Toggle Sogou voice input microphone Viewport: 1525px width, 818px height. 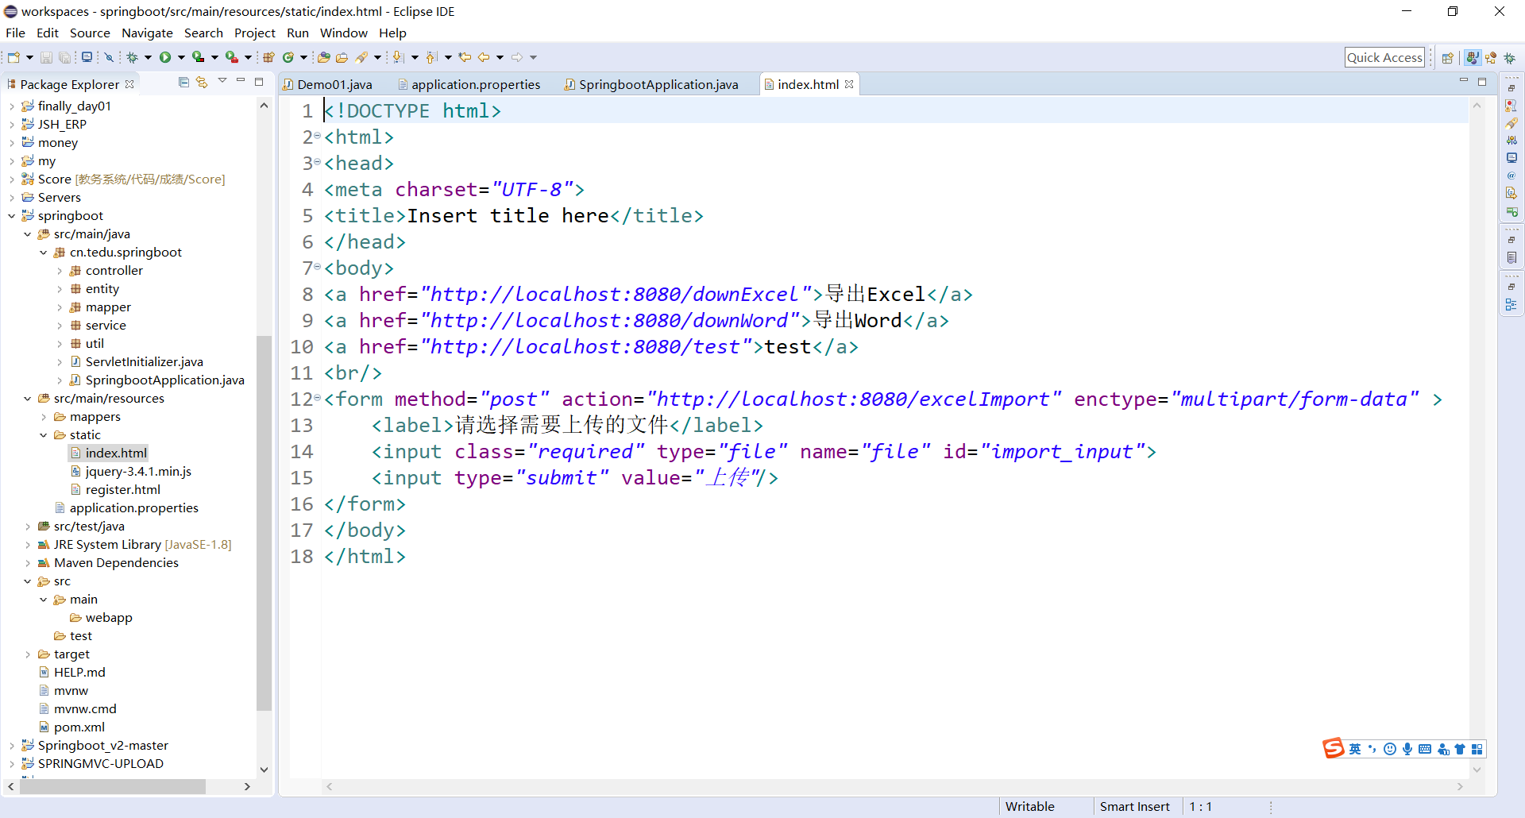[x=1407, y=749]
